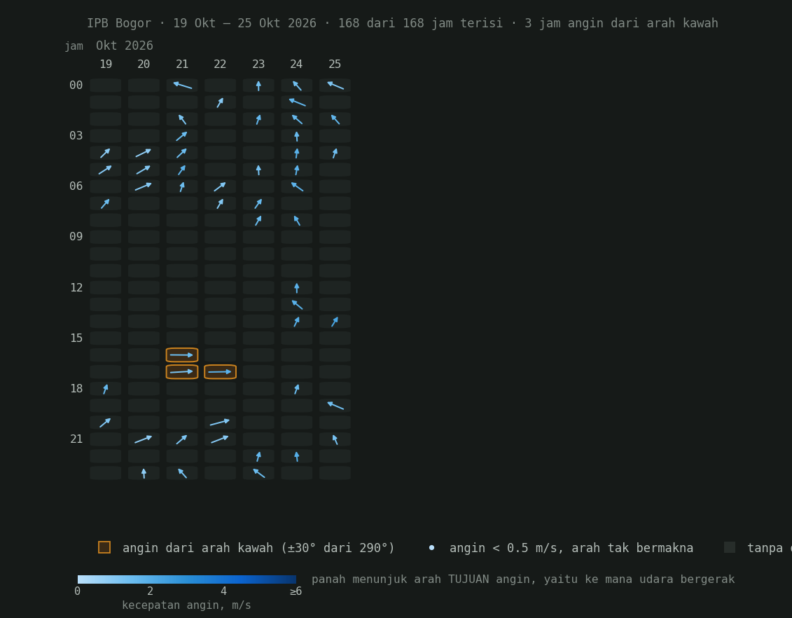792x618 pixels.
Task: Click the 'Okt 2026' month label above days
Action: click(124, 46)
